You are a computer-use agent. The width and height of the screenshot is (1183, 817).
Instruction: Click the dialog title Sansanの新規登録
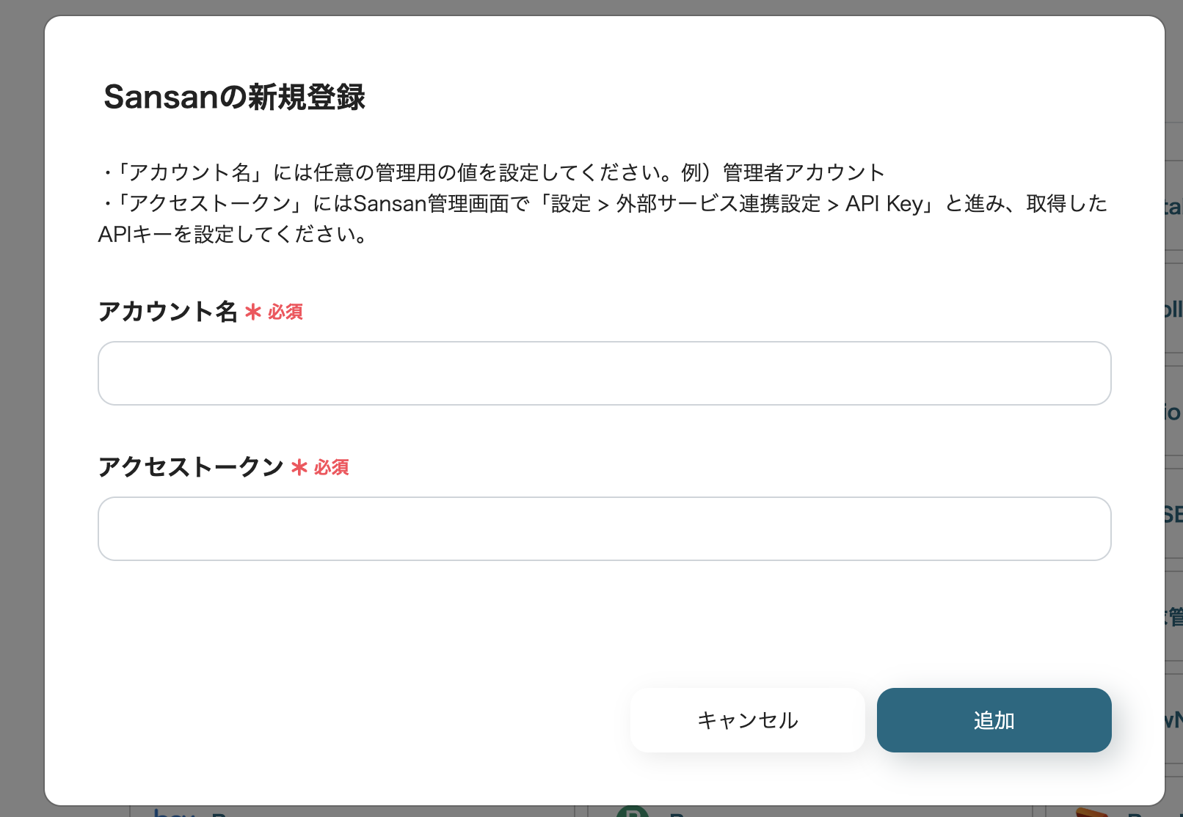(236, 97)
